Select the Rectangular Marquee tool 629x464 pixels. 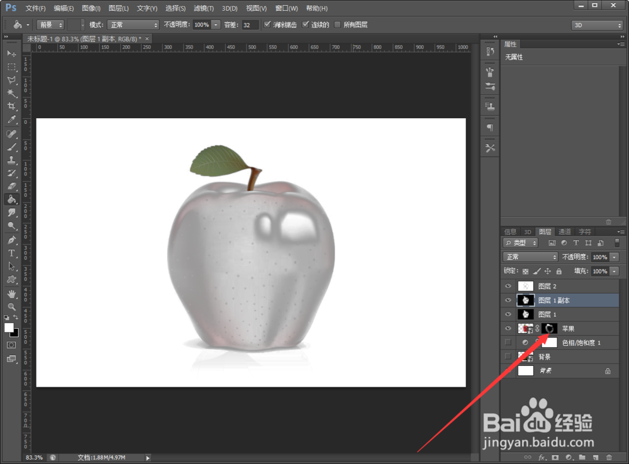pos(11,67)
